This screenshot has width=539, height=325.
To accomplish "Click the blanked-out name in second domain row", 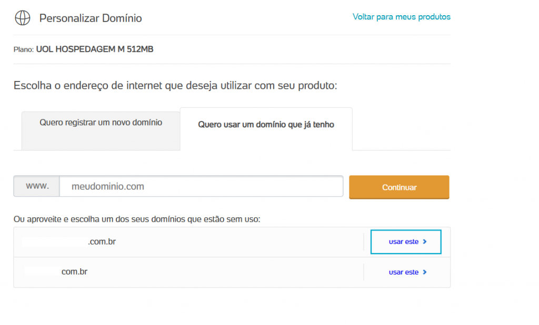I will (x=43, y=271).
